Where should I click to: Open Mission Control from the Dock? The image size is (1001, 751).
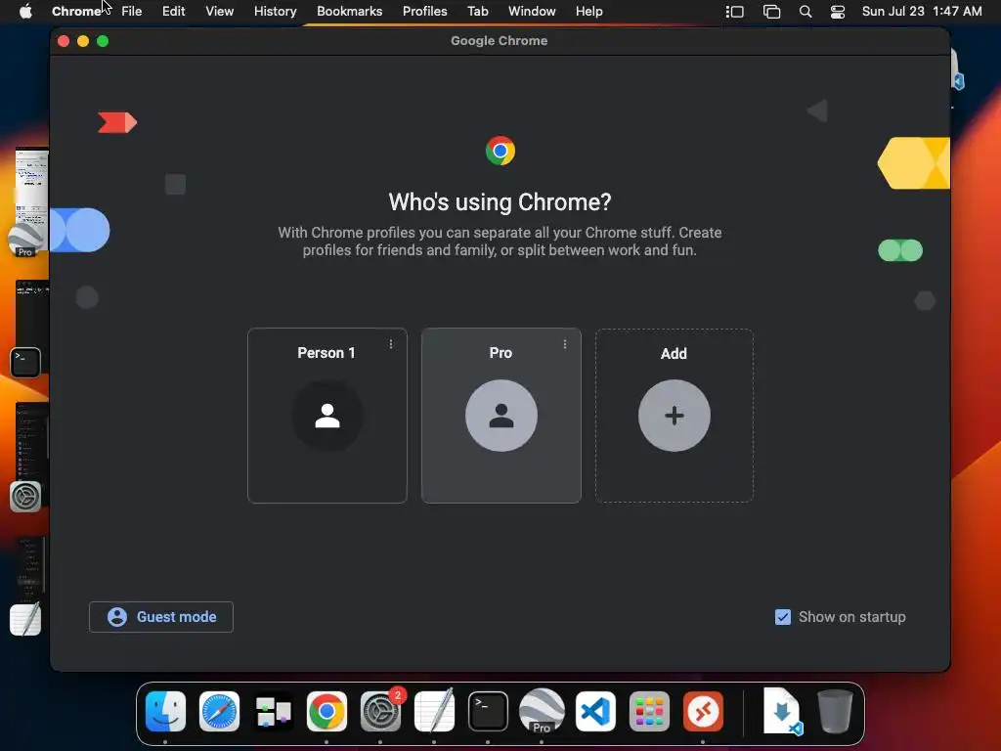(x=274, y=712)
